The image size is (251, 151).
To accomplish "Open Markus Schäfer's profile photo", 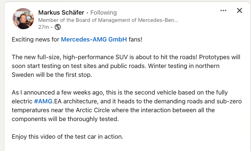I will 23,18.
